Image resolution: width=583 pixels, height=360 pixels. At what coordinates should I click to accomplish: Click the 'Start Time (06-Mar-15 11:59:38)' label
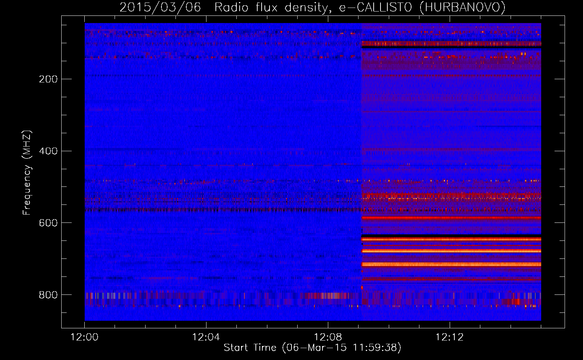click(312, 348)
